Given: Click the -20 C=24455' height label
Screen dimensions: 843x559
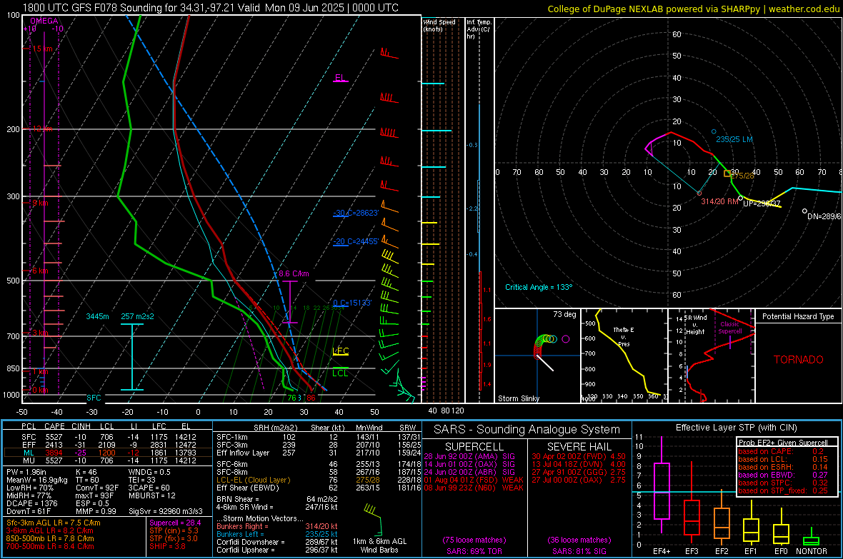Looking at the screenshot, I should (356, 241).
